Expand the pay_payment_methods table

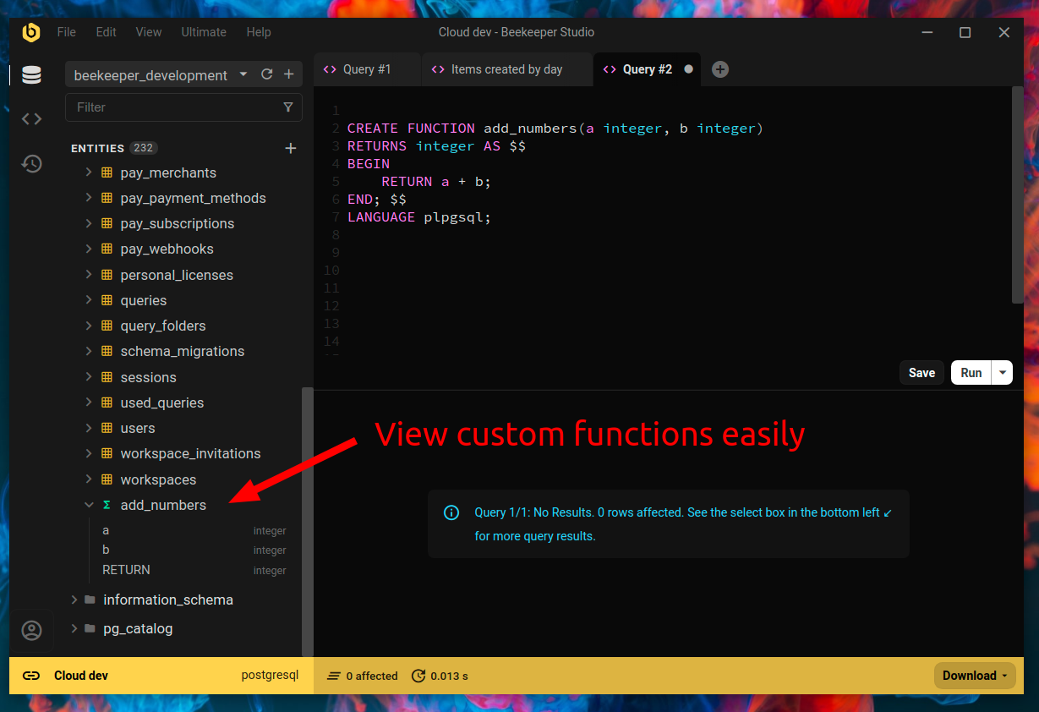[x=89, y=198]
